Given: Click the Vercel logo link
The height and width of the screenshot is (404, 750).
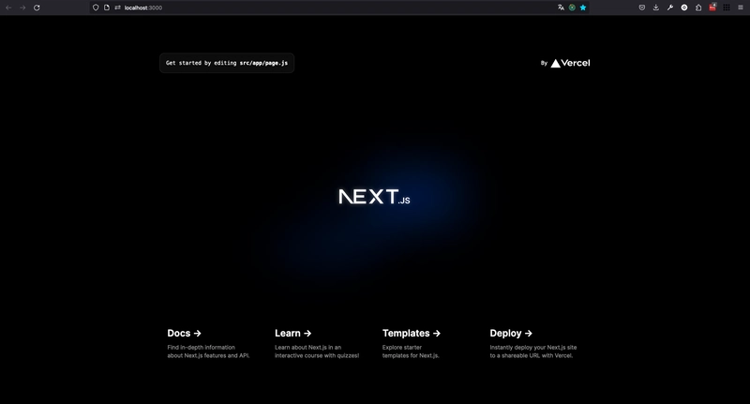Looking at the screenshot, I should [x=570, y=63].
